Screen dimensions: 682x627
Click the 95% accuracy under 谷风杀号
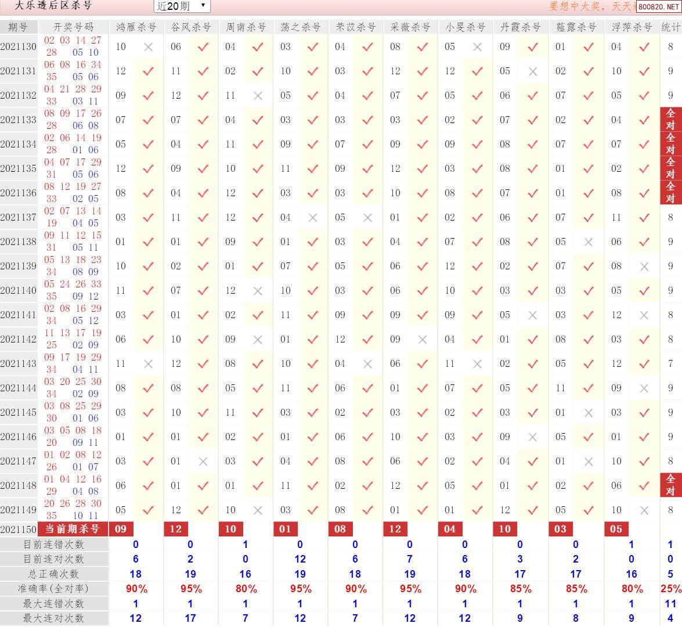pyautogui.click(x=191, y=589)
